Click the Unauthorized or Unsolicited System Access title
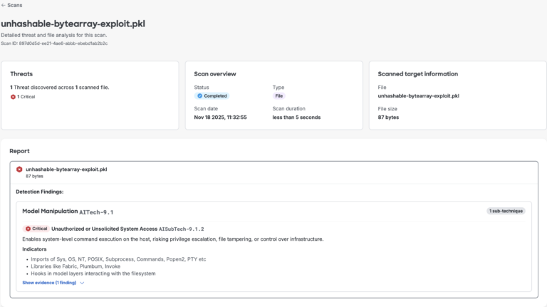The image size is (547, 307). coord(104,229)
